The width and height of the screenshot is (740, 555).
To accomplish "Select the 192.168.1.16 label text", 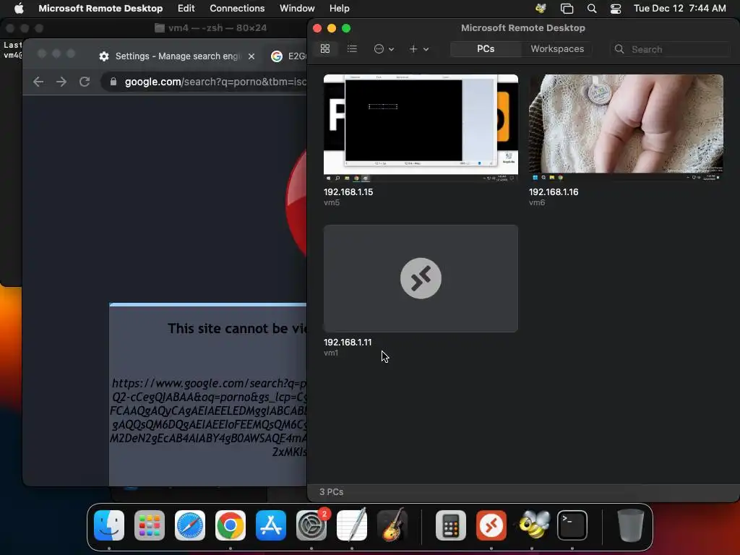I will [x=554, y=192].
